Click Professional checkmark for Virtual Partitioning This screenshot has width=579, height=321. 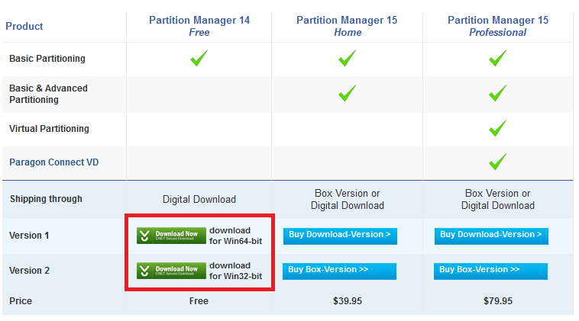click(498, 128)
